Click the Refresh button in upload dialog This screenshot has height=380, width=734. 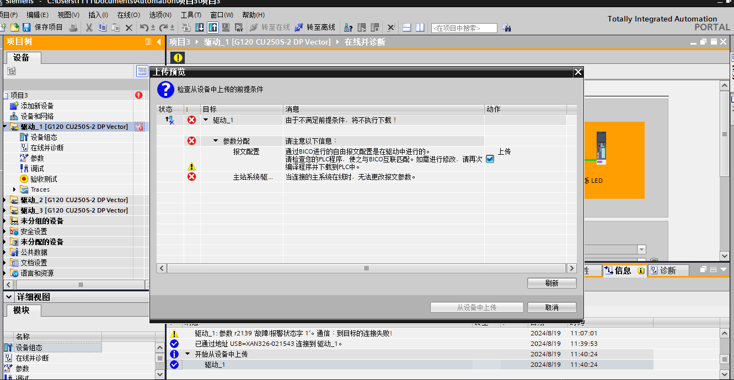551,283
